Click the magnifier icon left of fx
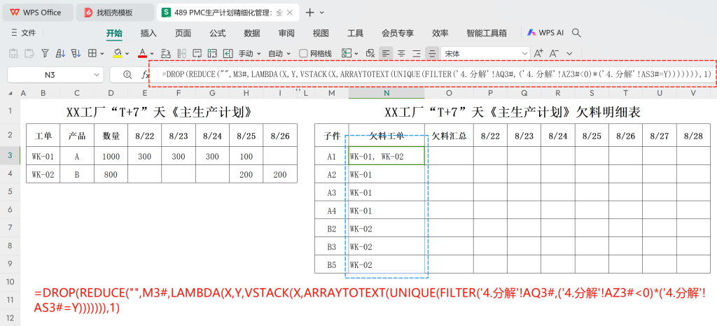717x326 pixels. [x=127, y=74]
